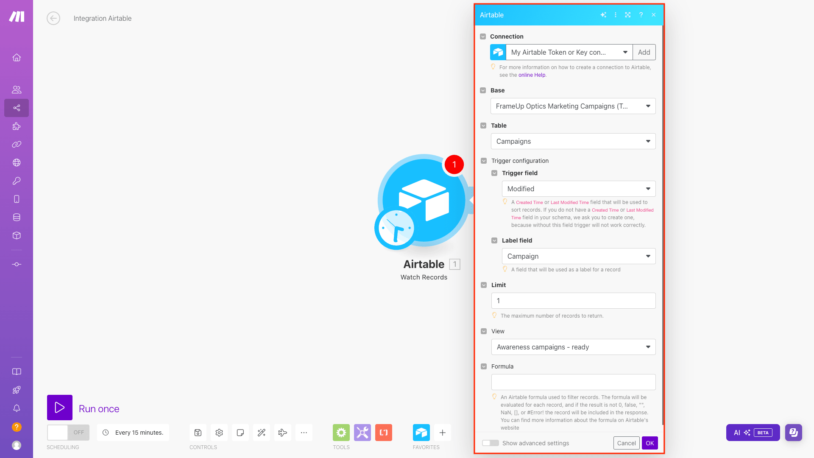Open the Airtable panel three-dot menu
Screen dimensions: 814x458
616,15
